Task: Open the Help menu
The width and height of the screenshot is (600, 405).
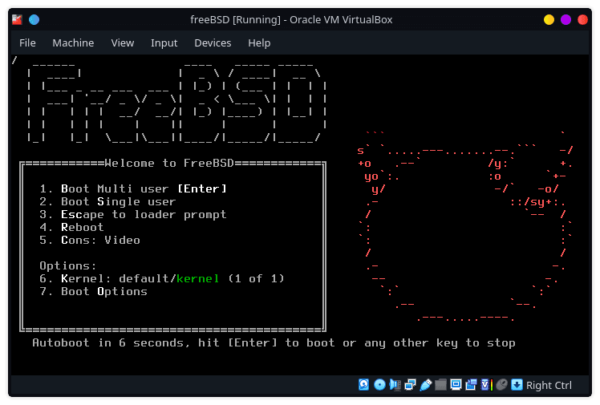Action: [x=259, y=43]
